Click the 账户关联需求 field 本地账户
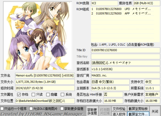This screenshot has width=161, height=116. (152, 94)
